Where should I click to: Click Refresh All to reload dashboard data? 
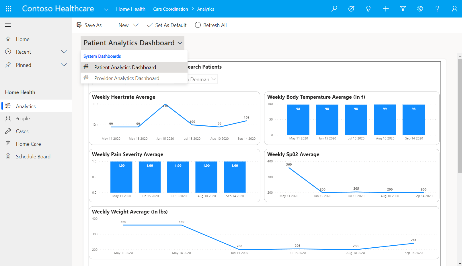click(x=211, y=25)
